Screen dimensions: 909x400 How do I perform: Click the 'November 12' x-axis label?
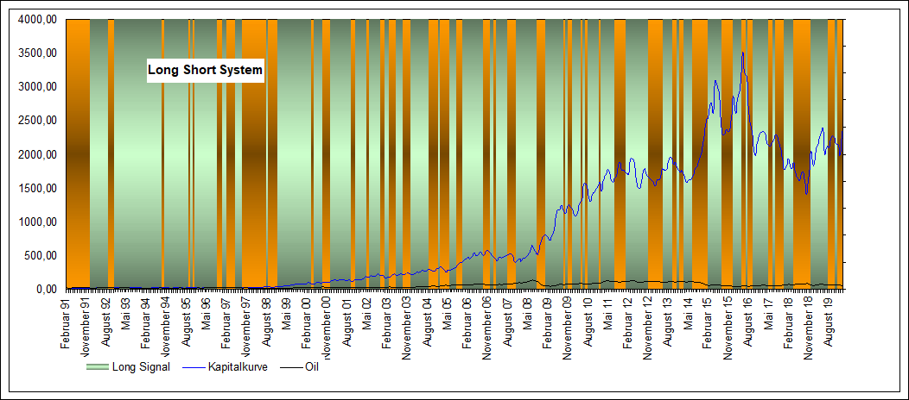click(x=647, y=327)
